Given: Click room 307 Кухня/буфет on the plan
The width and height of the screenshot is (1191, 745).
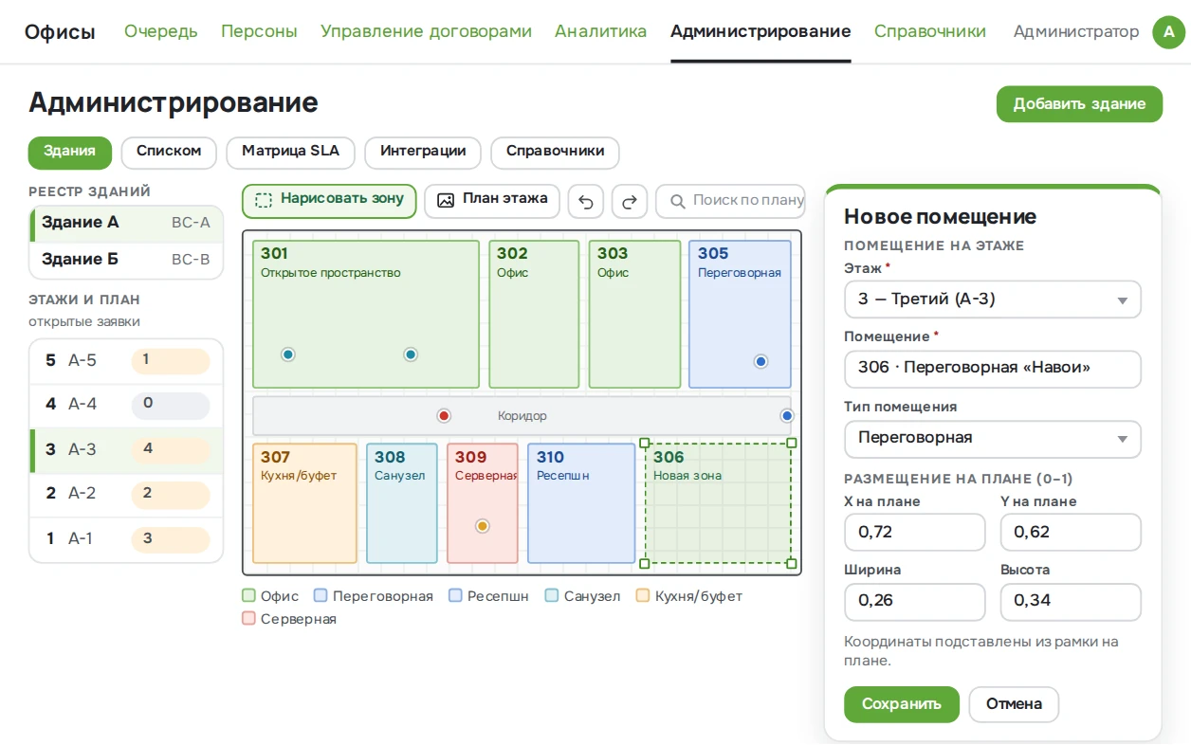Looking at the screenshot, I should pyautogui.click(x=304, y=503).
